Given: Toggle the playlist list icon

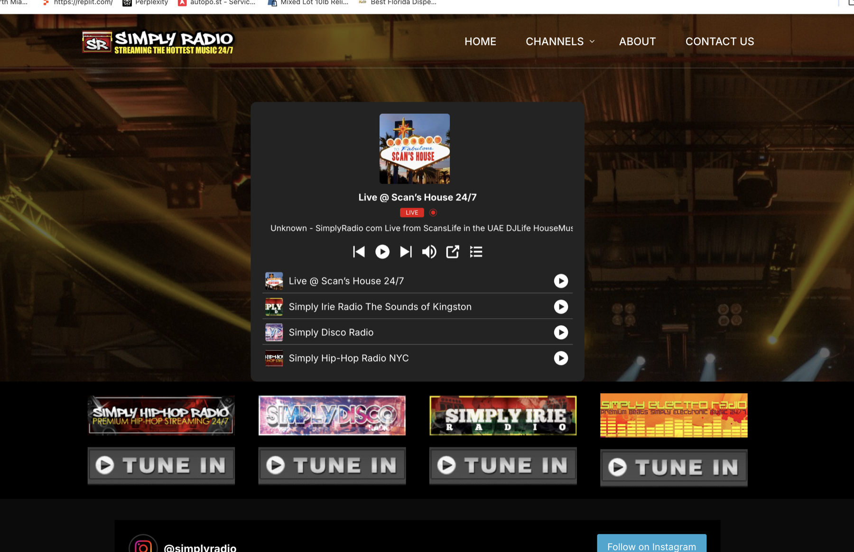Looking at the screenshot, I should coord(476,252).
